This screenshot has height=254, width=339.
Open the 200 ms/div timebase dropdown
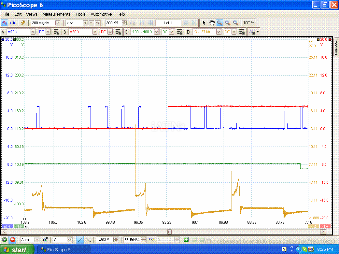tap(58, 23)
